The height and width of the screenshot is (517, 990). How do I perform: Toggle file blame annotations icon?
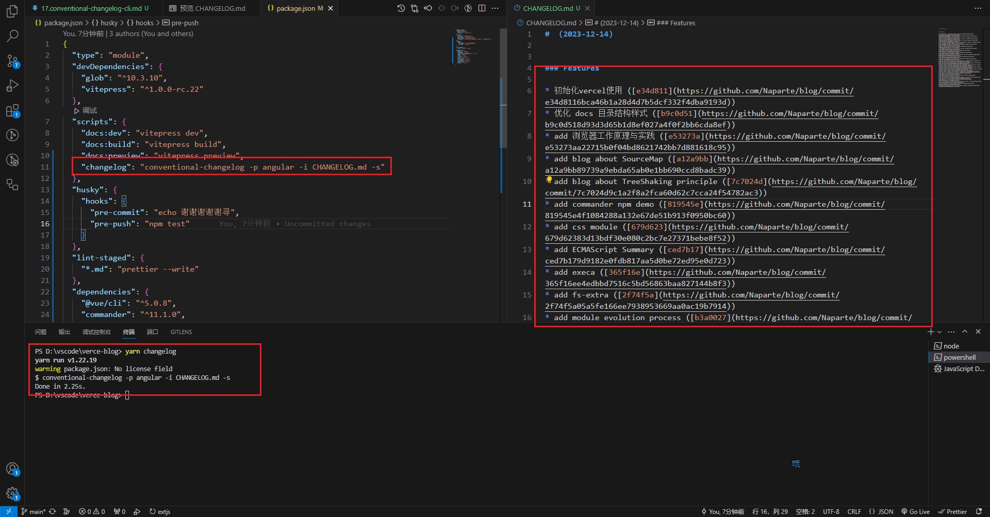(x=468, y=8)
